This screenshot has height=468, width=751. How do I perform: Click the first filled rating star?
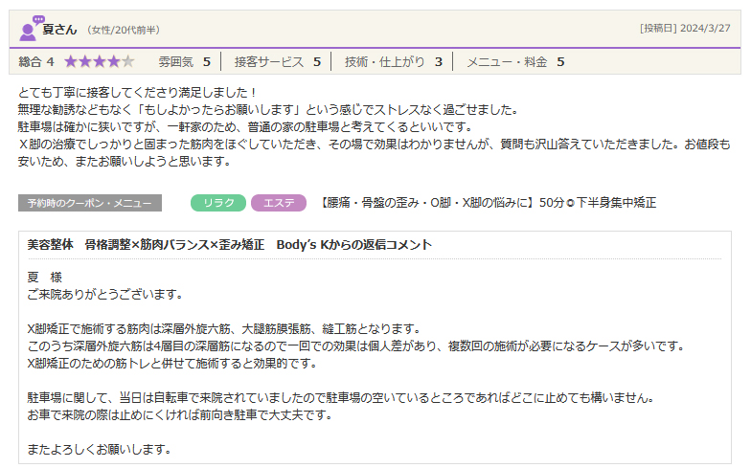(71, 62)
